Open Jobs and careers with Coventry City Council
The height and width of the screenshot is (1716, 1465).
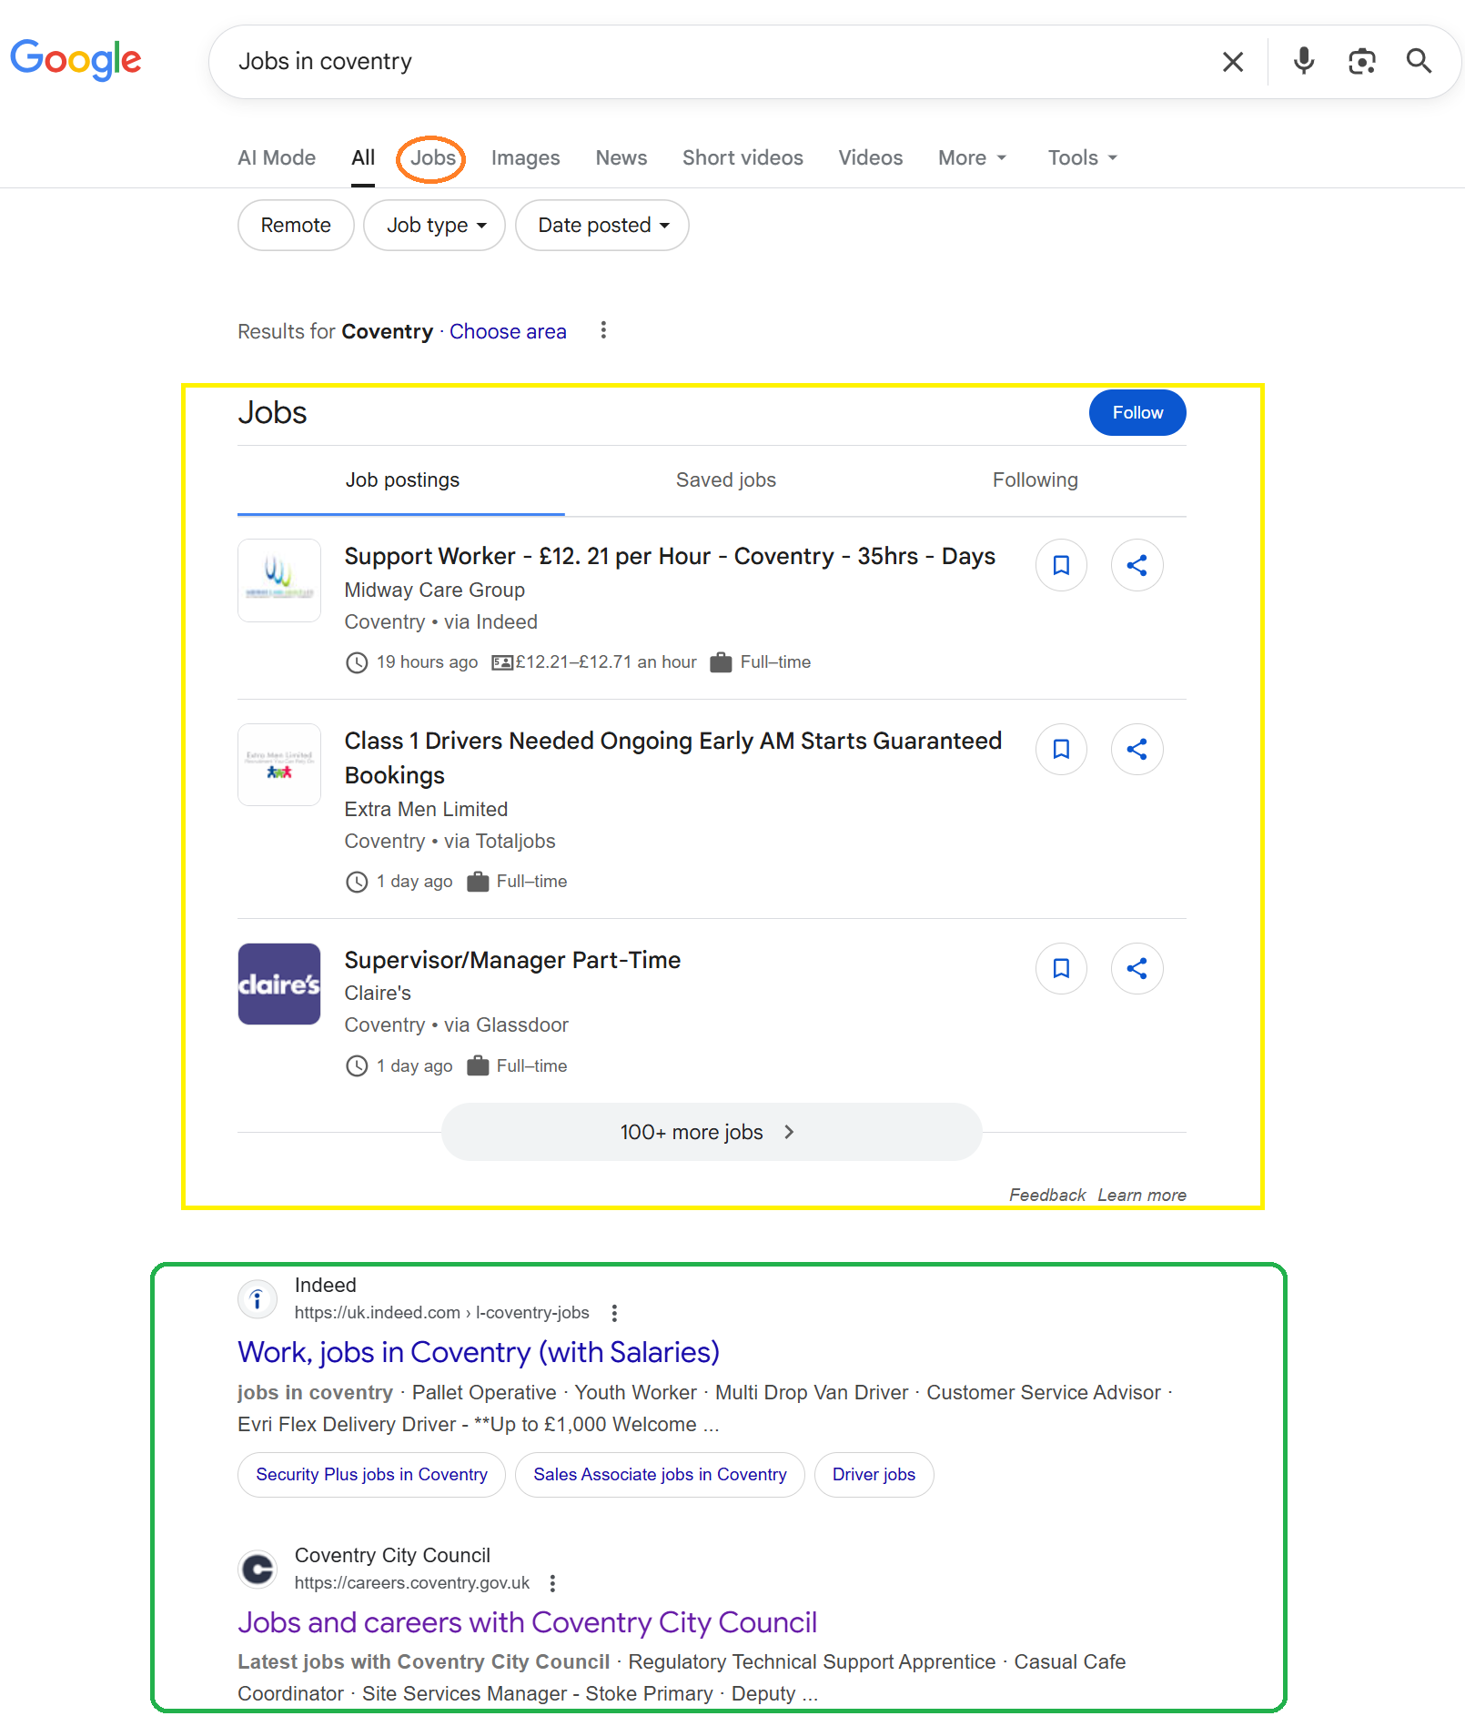(x=527, y=1622)
